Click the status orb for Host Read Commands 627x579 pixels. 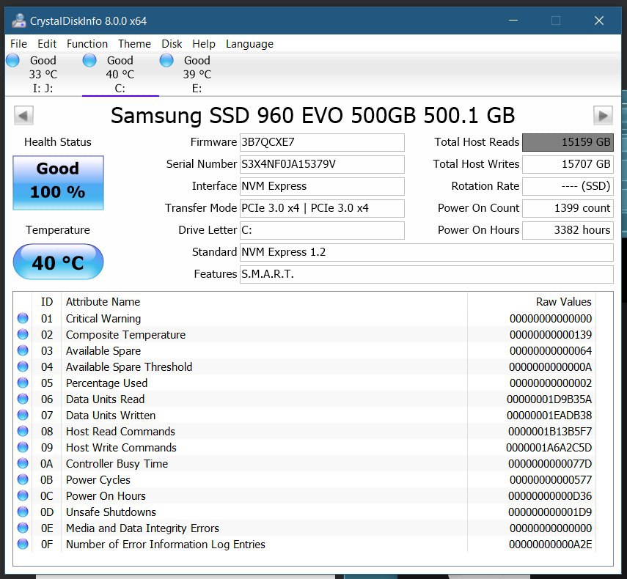click(x=23, y=431)
